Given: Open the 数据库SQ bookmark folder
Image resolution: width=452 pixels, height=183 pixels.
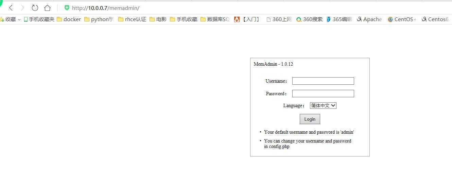Looking at the screenshot, I should (215, 19).
